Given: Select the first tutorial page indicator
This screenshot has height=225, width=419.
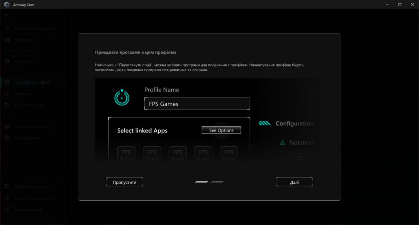Looking at the screenshot, I should click(x=202, y=182).
